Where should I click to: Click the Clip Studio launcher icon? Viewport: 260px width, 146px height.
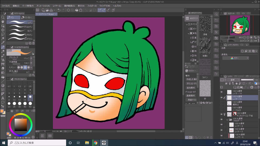(38, 10)
